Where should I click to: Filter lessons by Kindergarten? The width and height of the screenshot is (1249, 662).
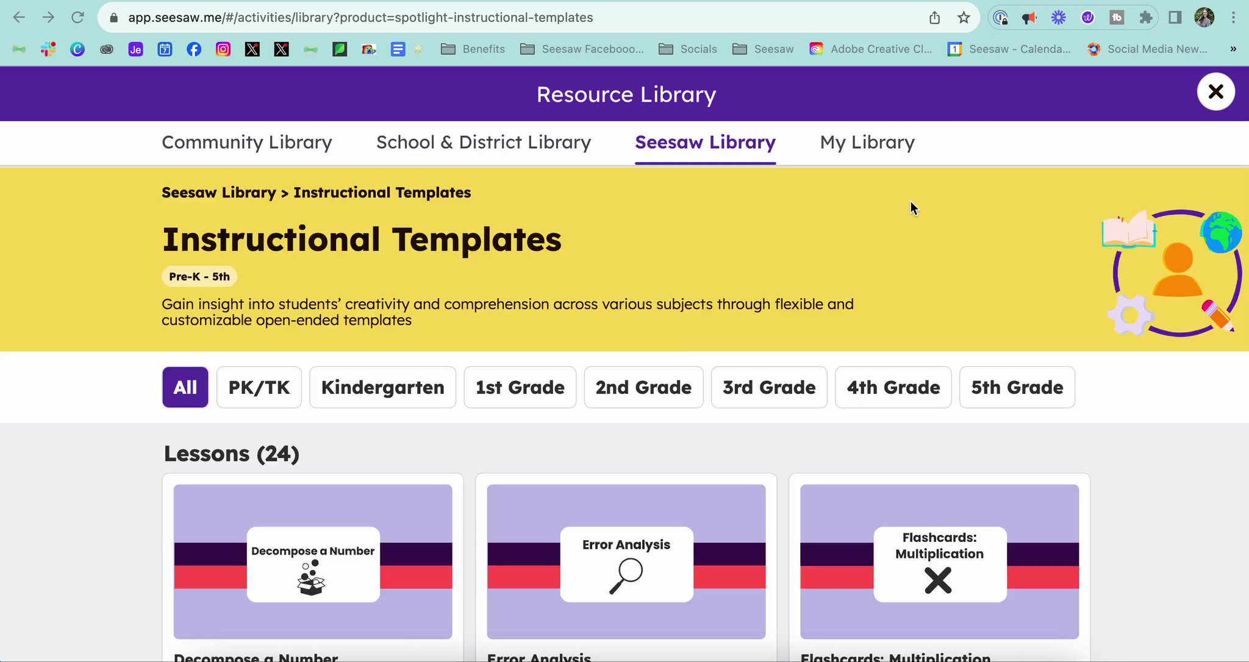(x=383, y=387)
